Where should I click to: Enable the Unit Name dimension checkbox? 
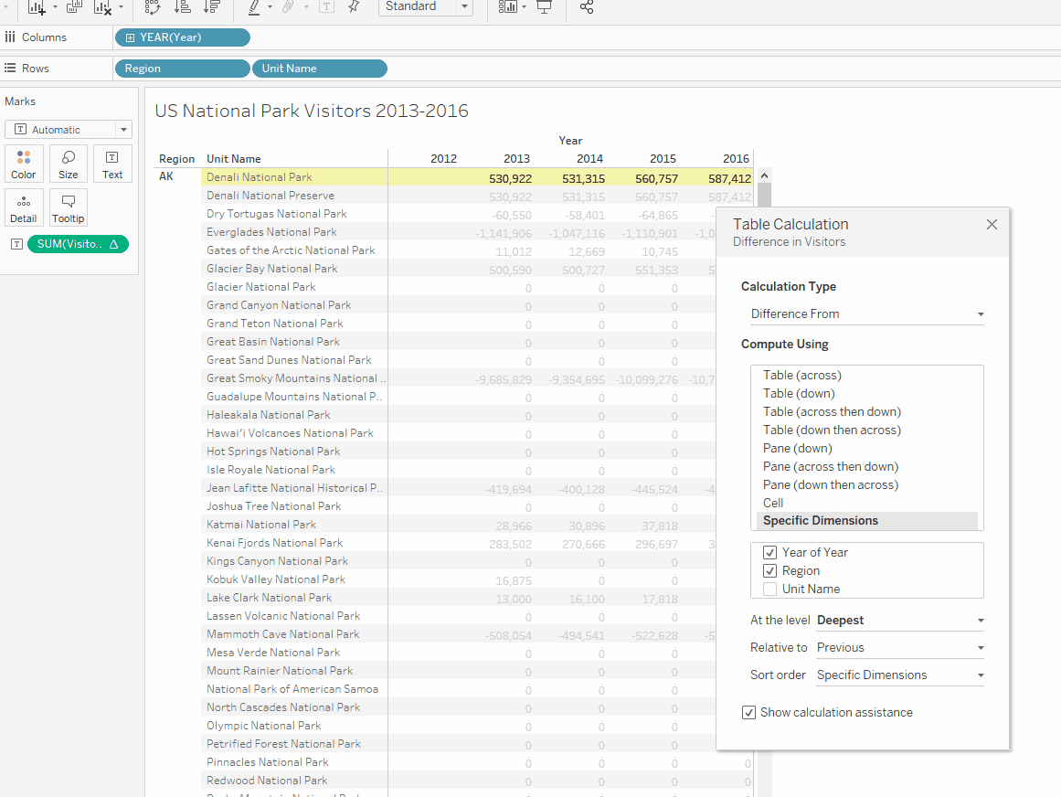(770, 589)
